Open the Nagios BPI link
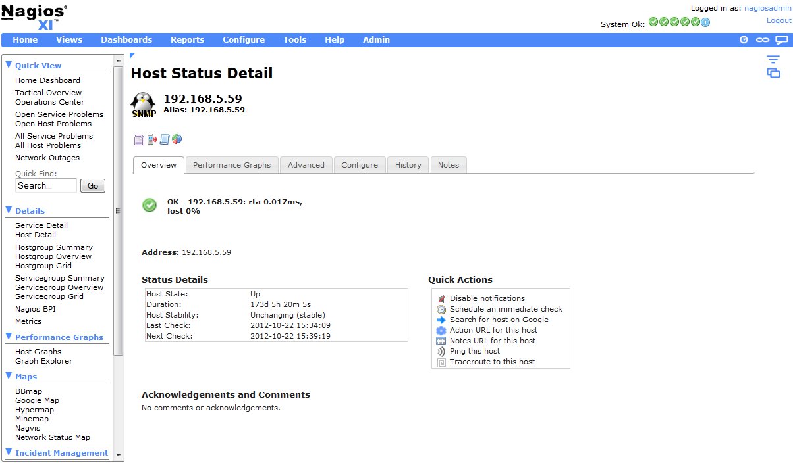The image size is (793, 474). pos(36,309)
